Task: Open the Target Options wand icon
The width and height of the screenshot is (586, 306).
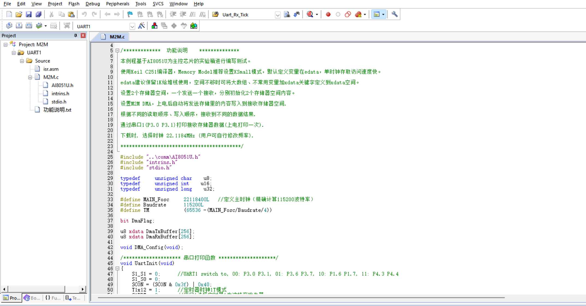Action: click(x=141, y=26)
